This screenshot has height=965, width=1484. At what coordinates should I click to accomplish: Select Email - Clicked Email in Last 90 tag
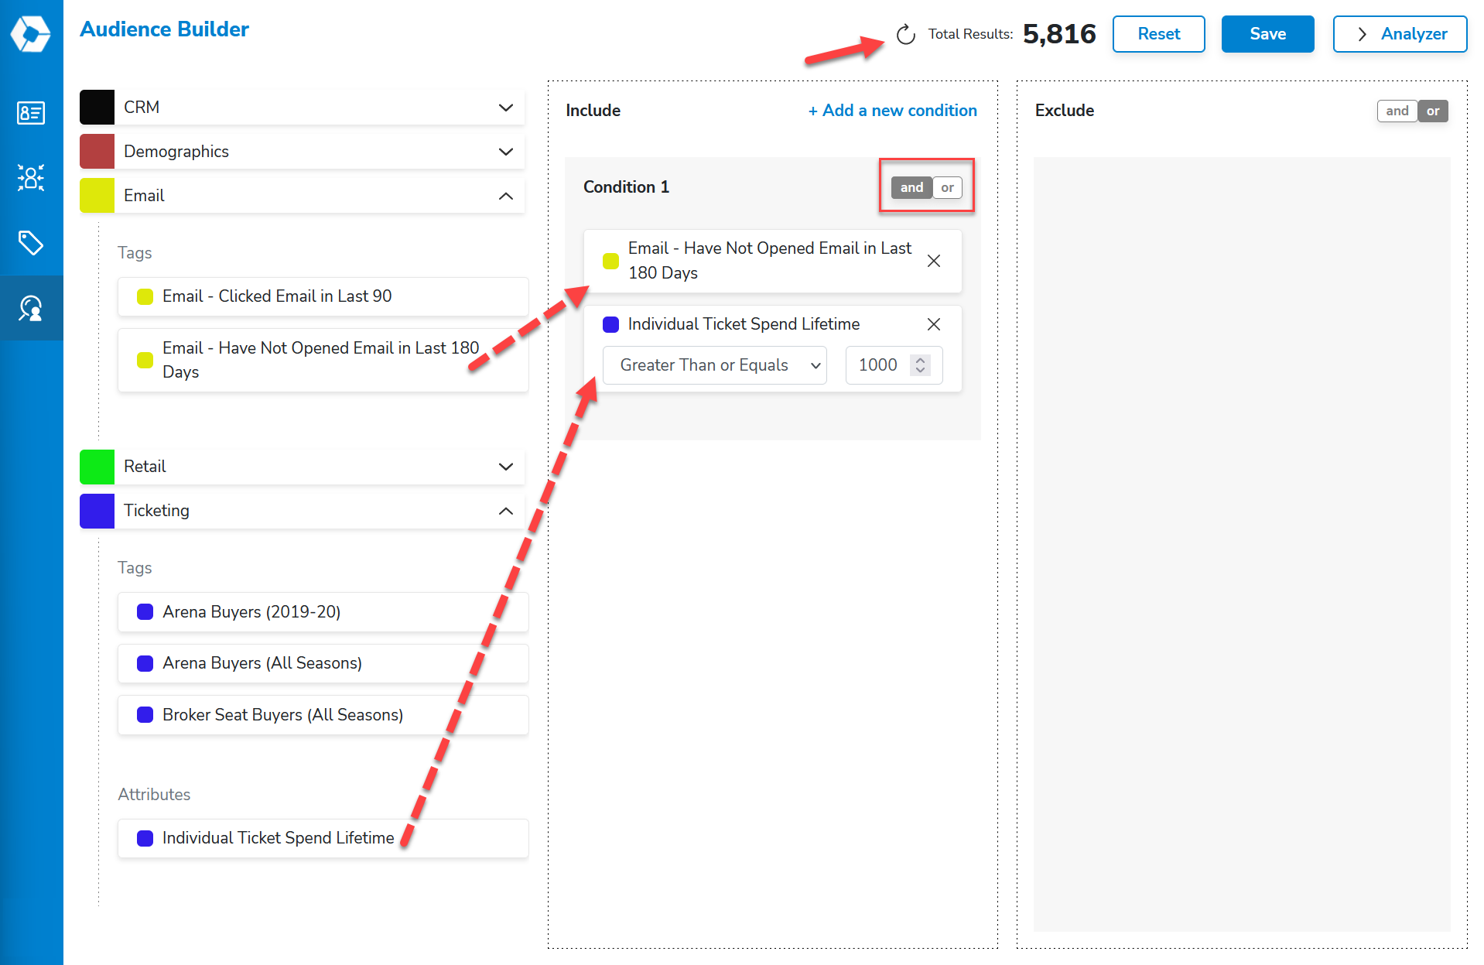tap(323, 297)
